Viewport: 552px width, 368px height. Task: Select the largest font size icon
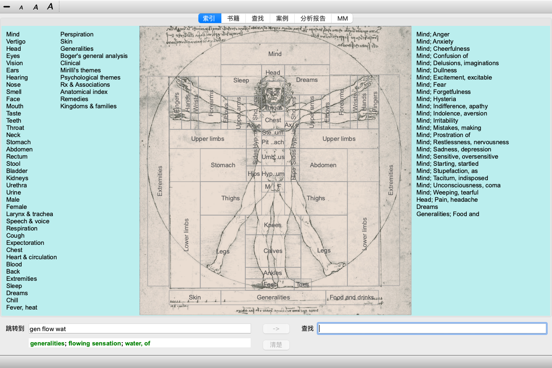pyautogui.click(x=50, y=7)
